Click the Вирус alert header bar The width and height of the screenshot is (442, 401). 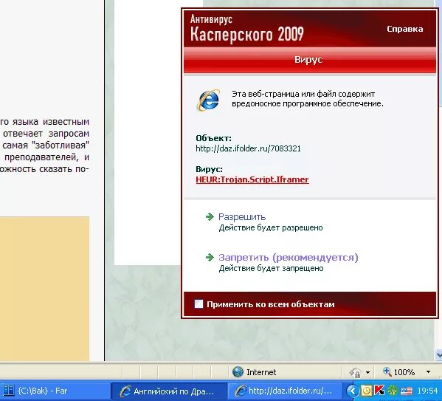pyautogui.click(x=309, y=60)
